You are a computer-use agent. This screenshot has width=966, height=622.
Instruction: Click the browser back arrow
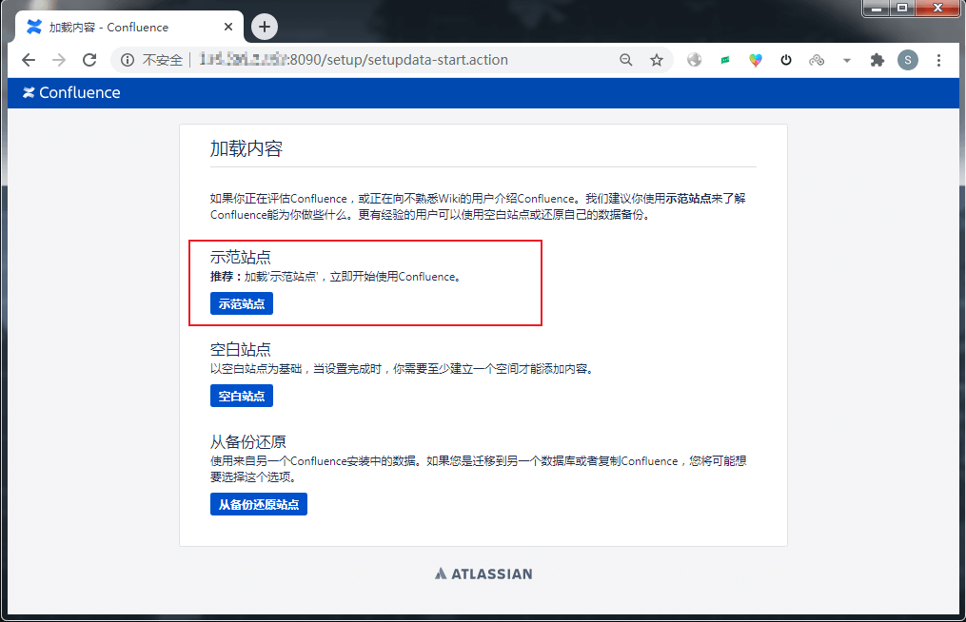[29, 60]
